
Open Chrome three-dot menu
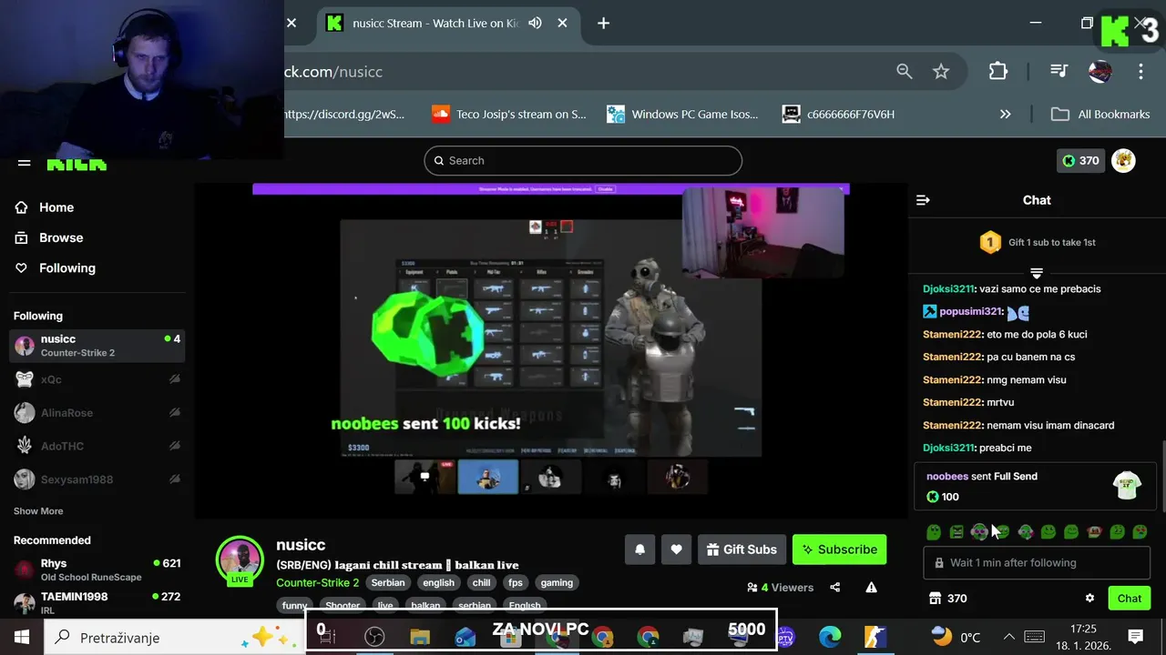point(1140,71)
